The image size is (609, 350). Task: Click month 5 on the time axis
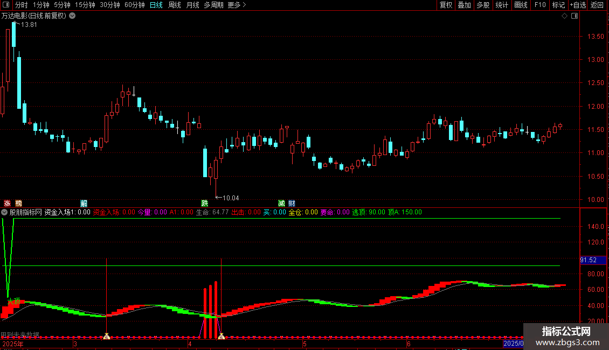[305, 344]
